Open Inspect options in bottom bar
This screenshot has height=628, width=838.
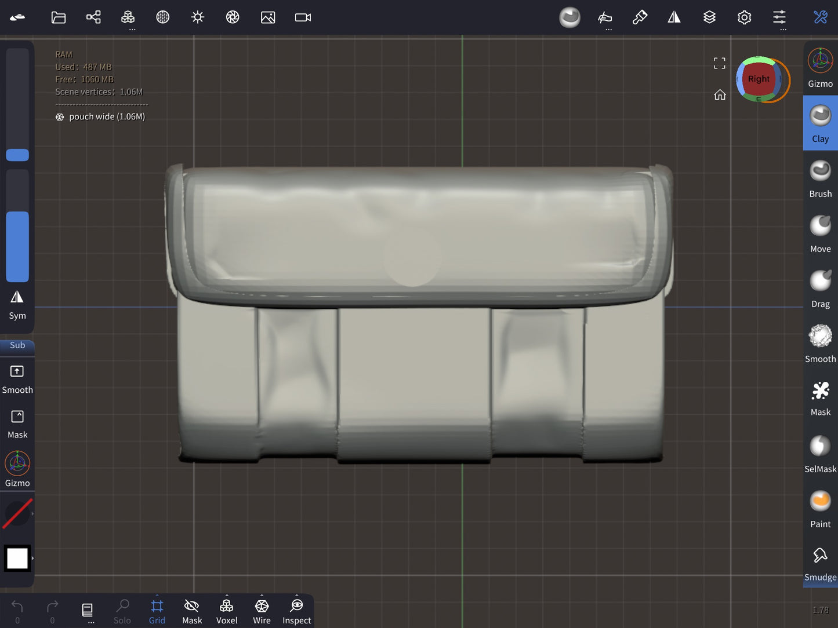(x=296, y=611)
